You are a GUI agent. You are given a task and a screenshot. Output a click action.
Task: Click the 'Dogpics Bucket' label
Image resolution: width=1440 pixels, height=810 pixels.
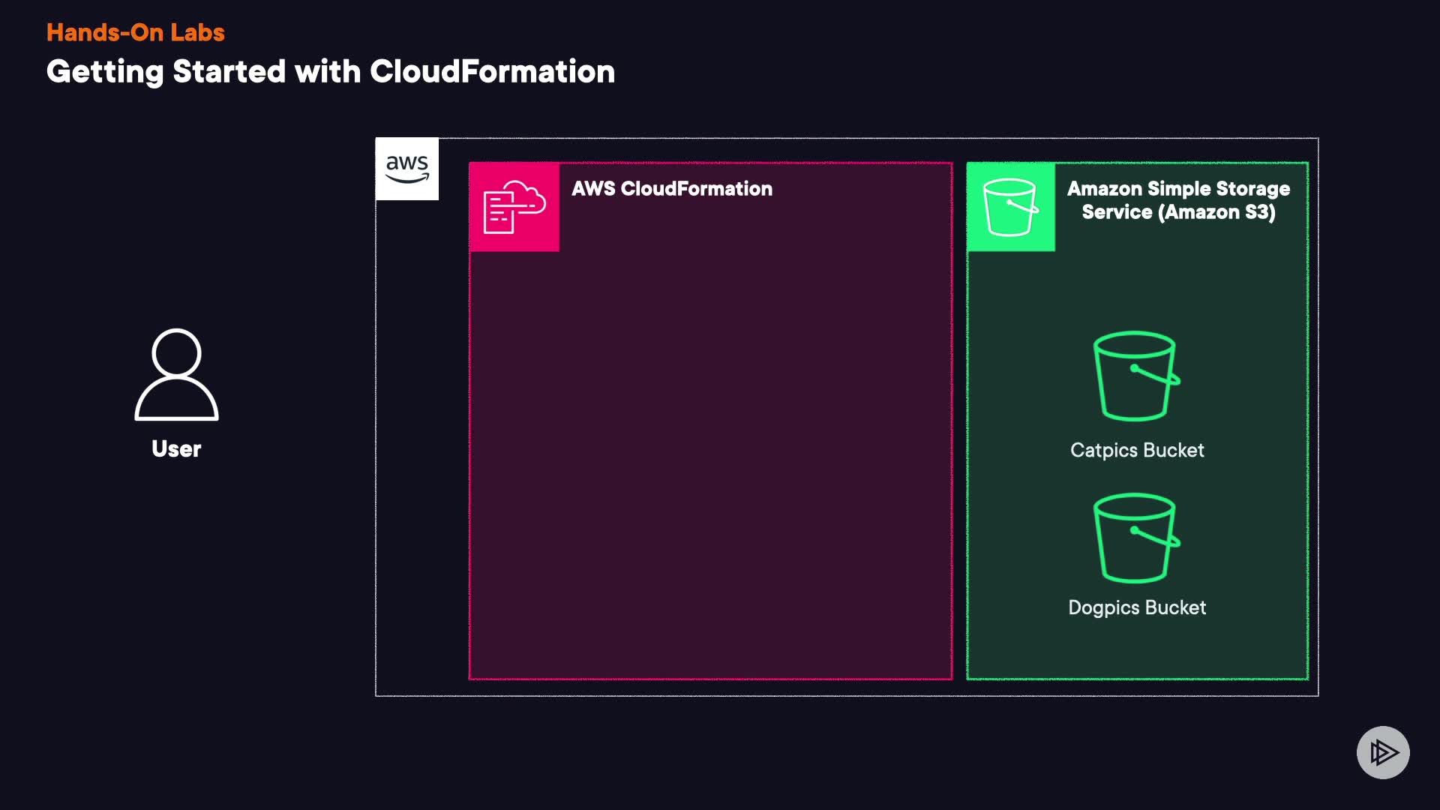1136,607
